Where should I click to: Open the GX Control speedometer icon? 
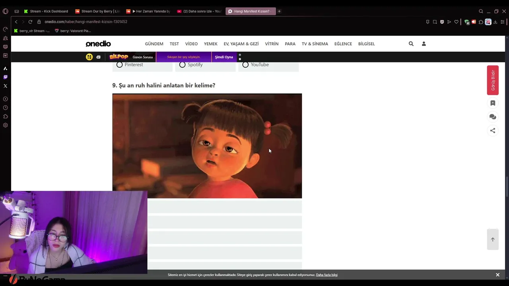click(x=5, y=29)
